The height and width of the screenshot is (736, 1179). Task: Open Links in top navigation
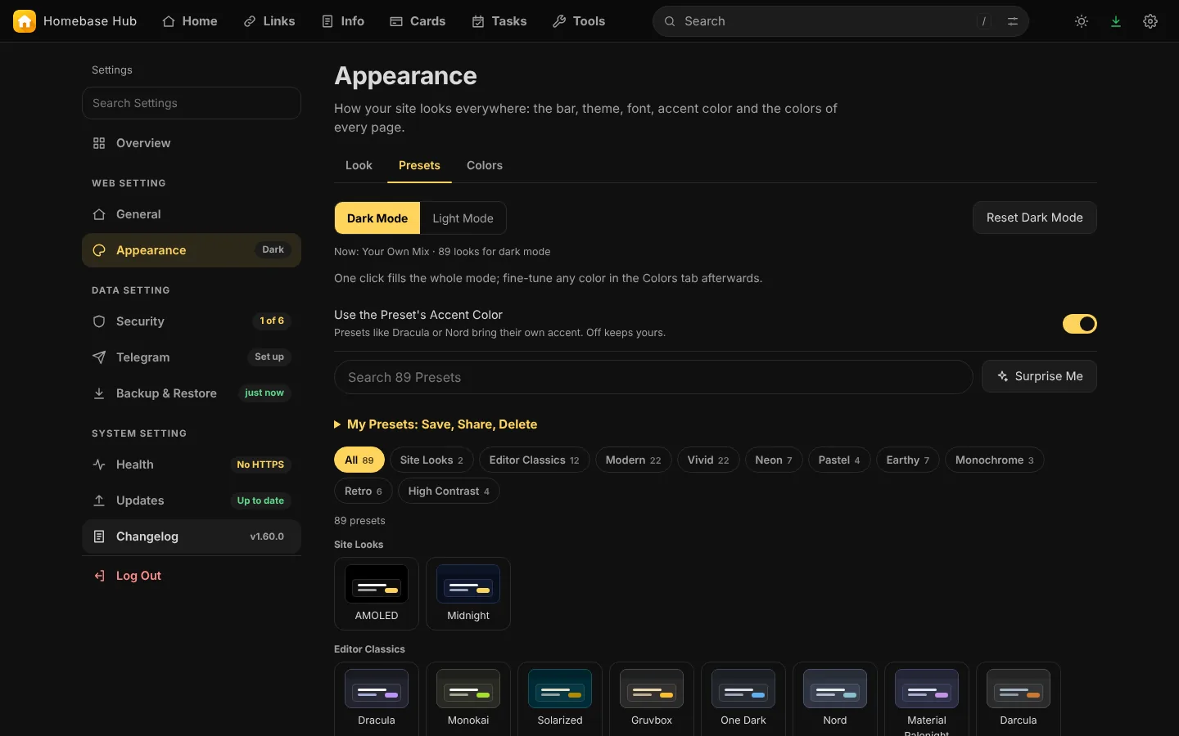(x=269, y=21)
